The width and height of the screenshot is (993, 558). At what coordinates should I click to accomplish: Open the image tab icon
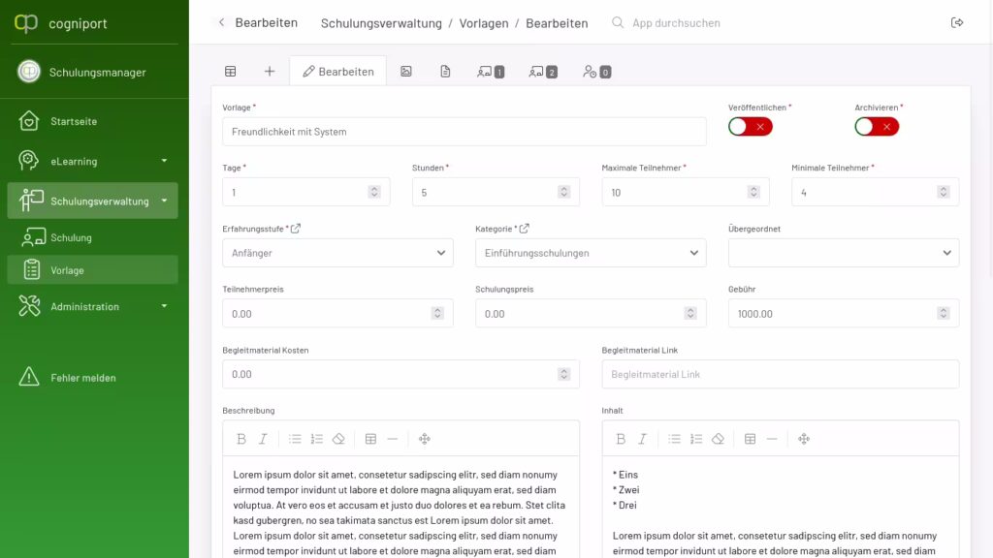tap(406, 72)
